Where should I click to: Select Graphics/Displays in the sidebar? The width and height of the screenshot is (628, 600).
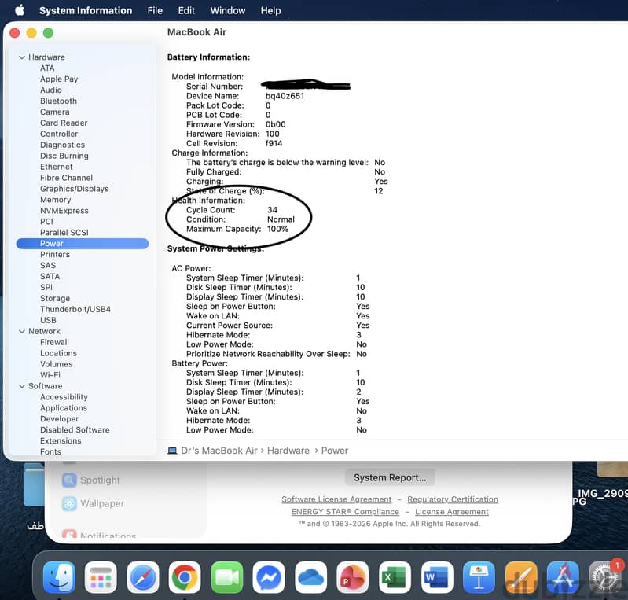pos(74,189)
